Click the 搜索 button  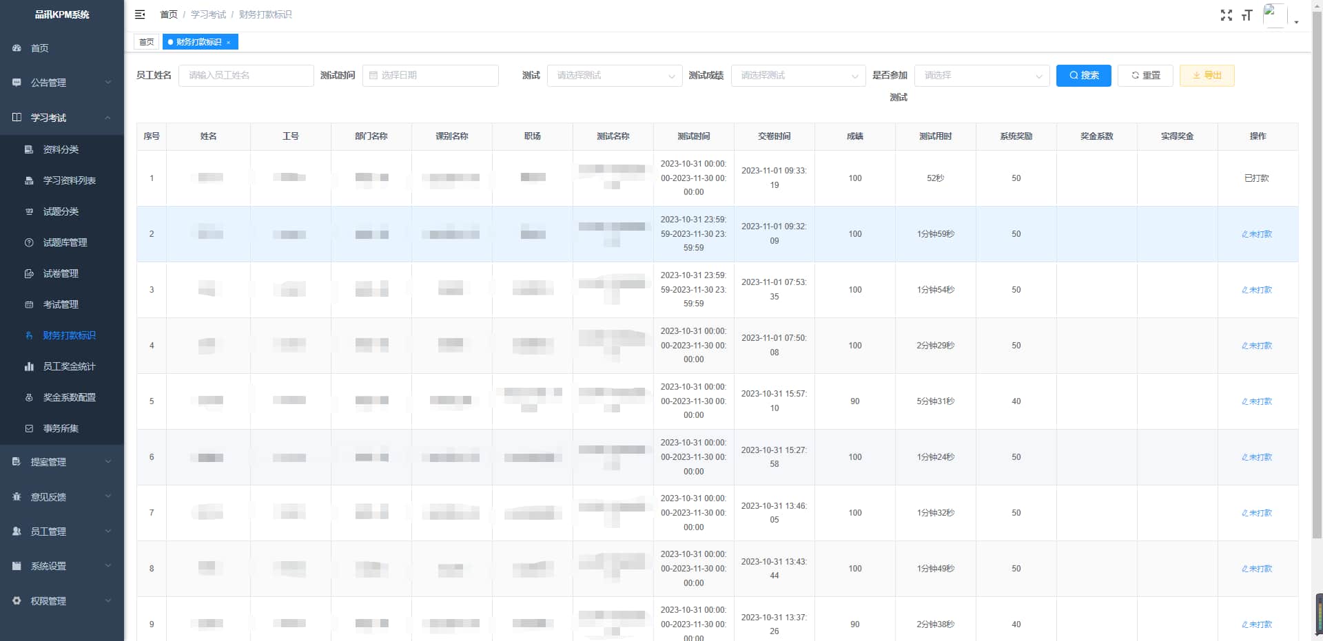[x=1084, y=76]
